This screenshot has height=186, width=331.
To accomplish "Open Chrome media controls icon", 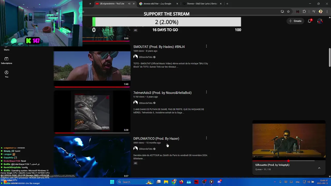I will 314,11.
